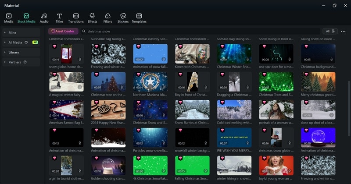Click the 'Library' label in sidebar

click(x=14, y=52)
